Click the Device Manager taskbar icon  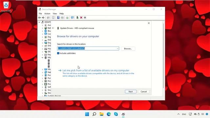[123, 114]
